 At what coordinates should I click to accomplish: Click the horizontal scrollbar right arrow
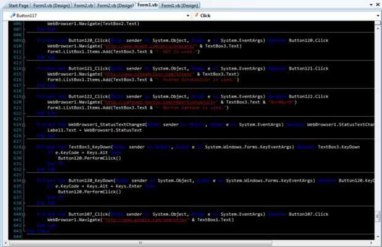coord(371,243)
